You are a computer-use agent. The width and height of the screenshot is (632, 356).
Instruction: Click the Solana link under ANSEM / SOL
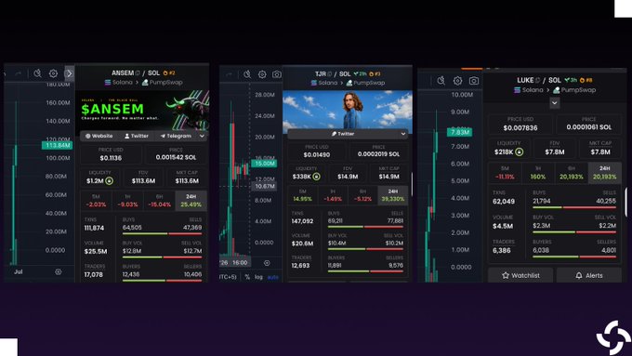click(x=119, y=82)
